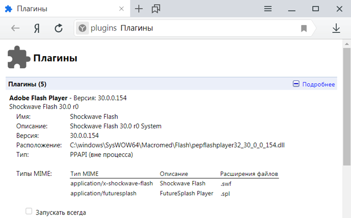Screen dimensions: 351x218
Task: Click the application/futuresplash MIME entry
Action: pos(103,193)
